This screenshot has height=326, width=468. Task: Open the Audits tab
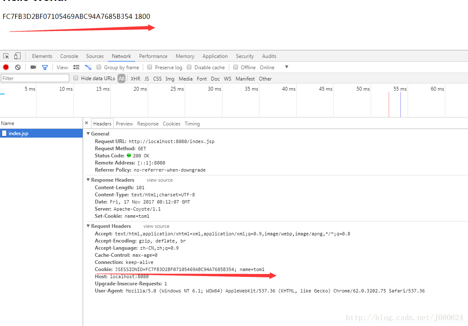(269, 56)
